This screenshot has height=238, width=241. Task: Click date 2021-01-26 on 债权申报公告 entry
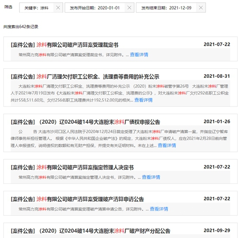(217, 122)
